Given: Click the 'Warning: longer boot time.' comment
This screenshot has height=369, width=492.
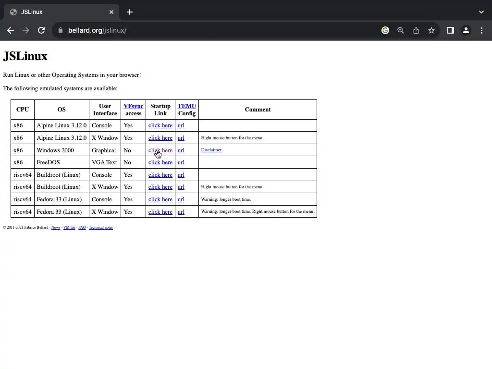Looking at the screenshot, I should (x=226, y=199).
